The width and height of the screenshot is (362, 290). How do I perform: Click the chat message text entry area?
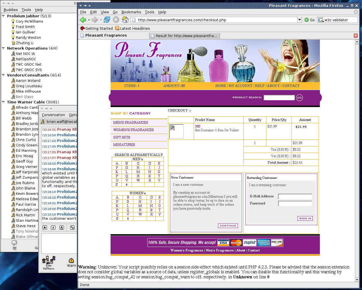click(59, 244)
